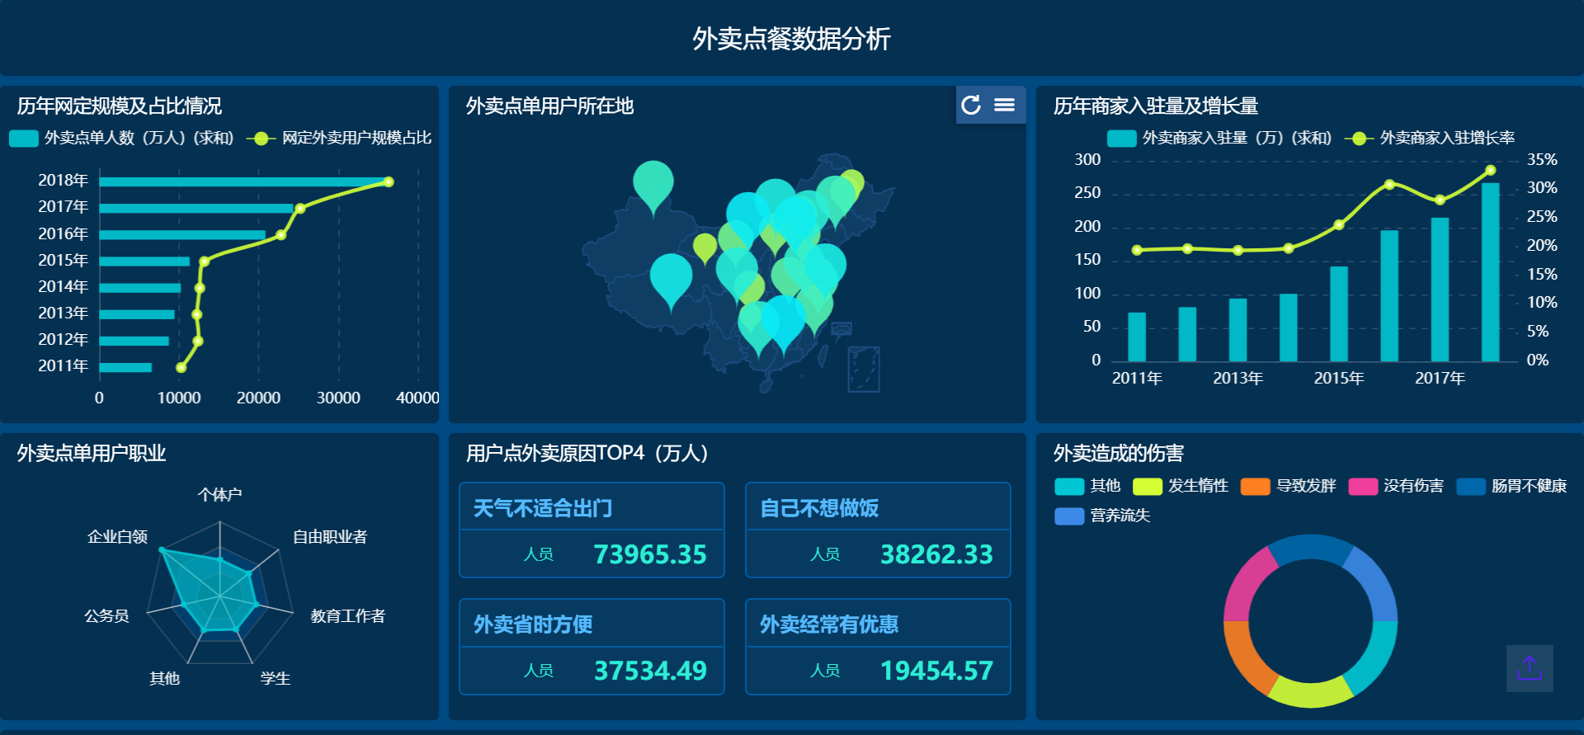Viewport: 1584px width, 735px height.
Task: Toggle 发生惰性 legend item
Action: click(1181, 486)
